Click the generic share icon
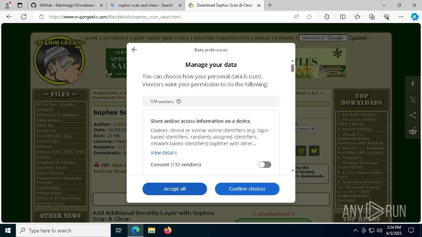The height and width of the screenshot is (237, 422). point(413,115)
